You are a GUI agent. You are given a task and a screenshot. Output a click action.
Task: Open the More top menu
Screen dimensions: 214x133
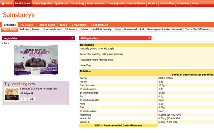195,3
